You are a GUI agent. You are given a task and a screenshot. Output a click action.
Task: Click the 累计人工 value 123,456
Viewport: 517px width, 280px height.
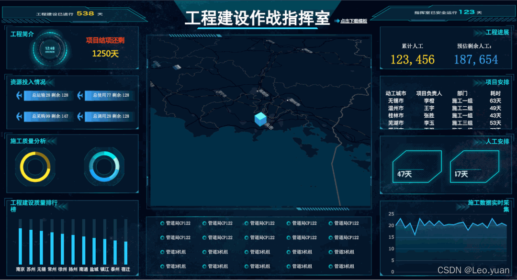(413, 60)
